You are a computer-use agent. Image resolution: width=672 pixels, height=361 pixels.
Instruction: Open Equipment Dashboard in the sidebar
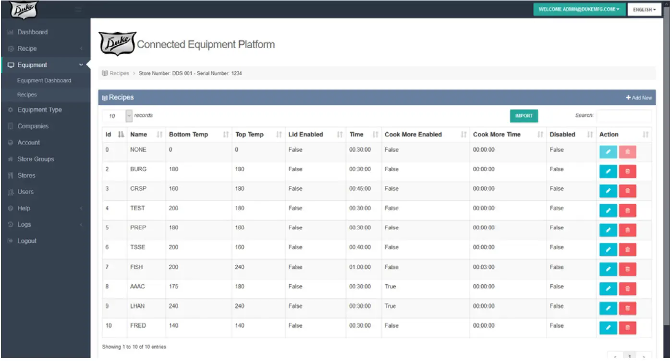pos(44,81)
